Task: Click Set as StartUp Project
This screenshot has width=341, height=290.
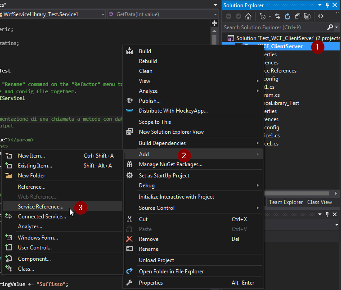Action: pyautogui.click(x=164, y=176)
